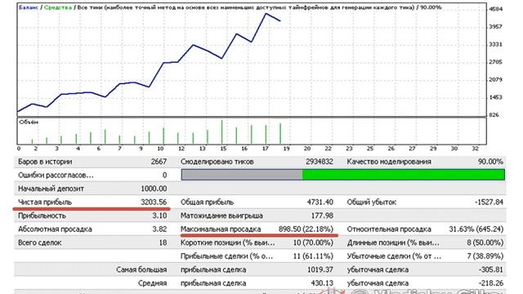
Task: Click 'Качество моделирования' label
Action: click(389, 162)
